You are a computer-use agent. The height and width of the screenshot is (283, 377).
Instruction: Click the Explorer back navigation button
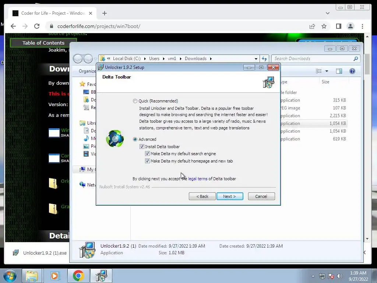tap(78, 59)
